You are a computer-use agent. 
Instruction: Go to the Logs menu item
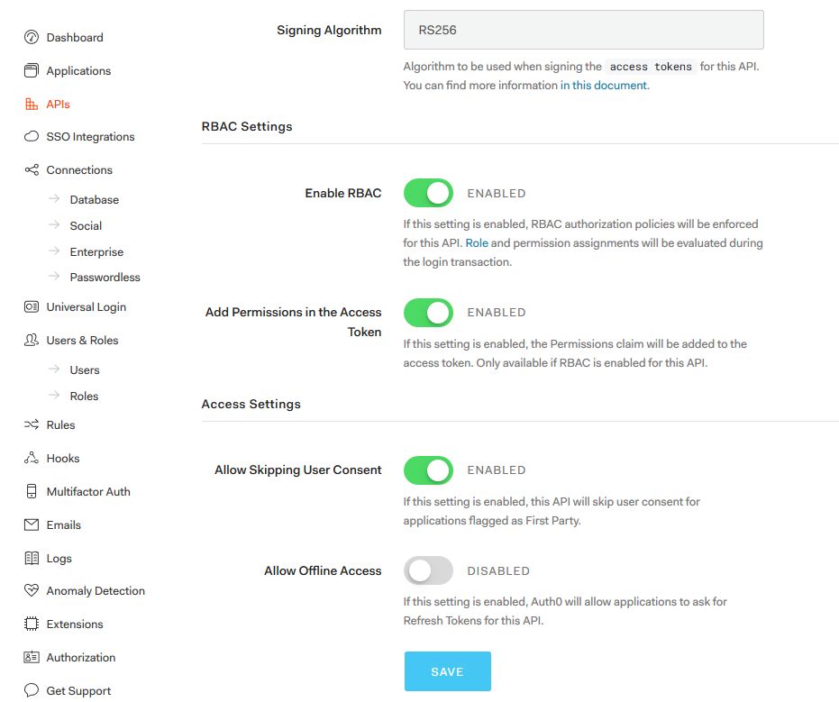click(x=59, y=559)
